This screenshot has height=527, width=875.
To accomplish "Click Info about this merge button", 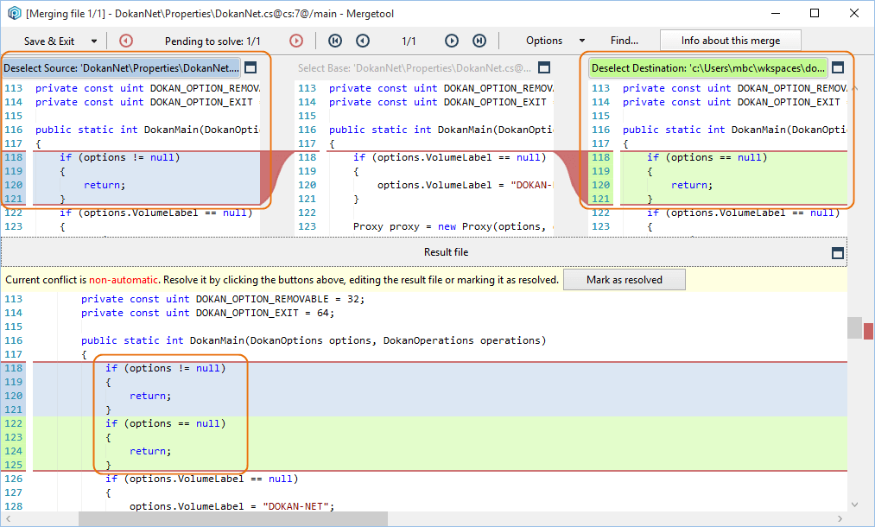I will pyautogui.click(x=731, y=41).
